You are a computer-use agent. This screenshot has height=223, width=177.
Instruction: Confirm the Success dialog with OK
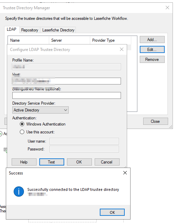point(112,212)
